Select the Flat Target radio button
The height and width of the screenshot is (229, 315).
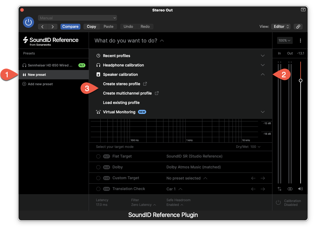click(98, 156)
